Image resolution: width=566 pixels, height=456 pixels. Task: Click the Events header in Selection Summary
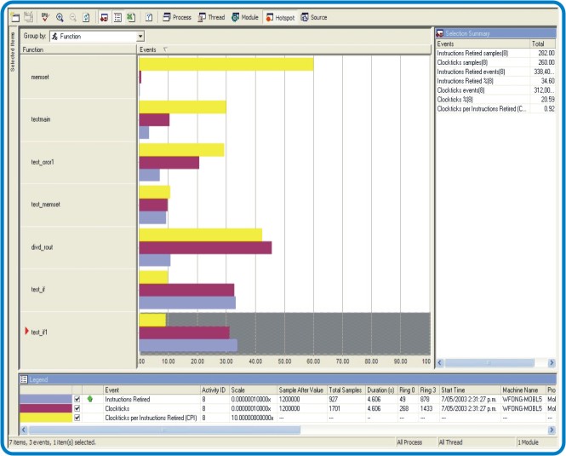coord(483,43)
